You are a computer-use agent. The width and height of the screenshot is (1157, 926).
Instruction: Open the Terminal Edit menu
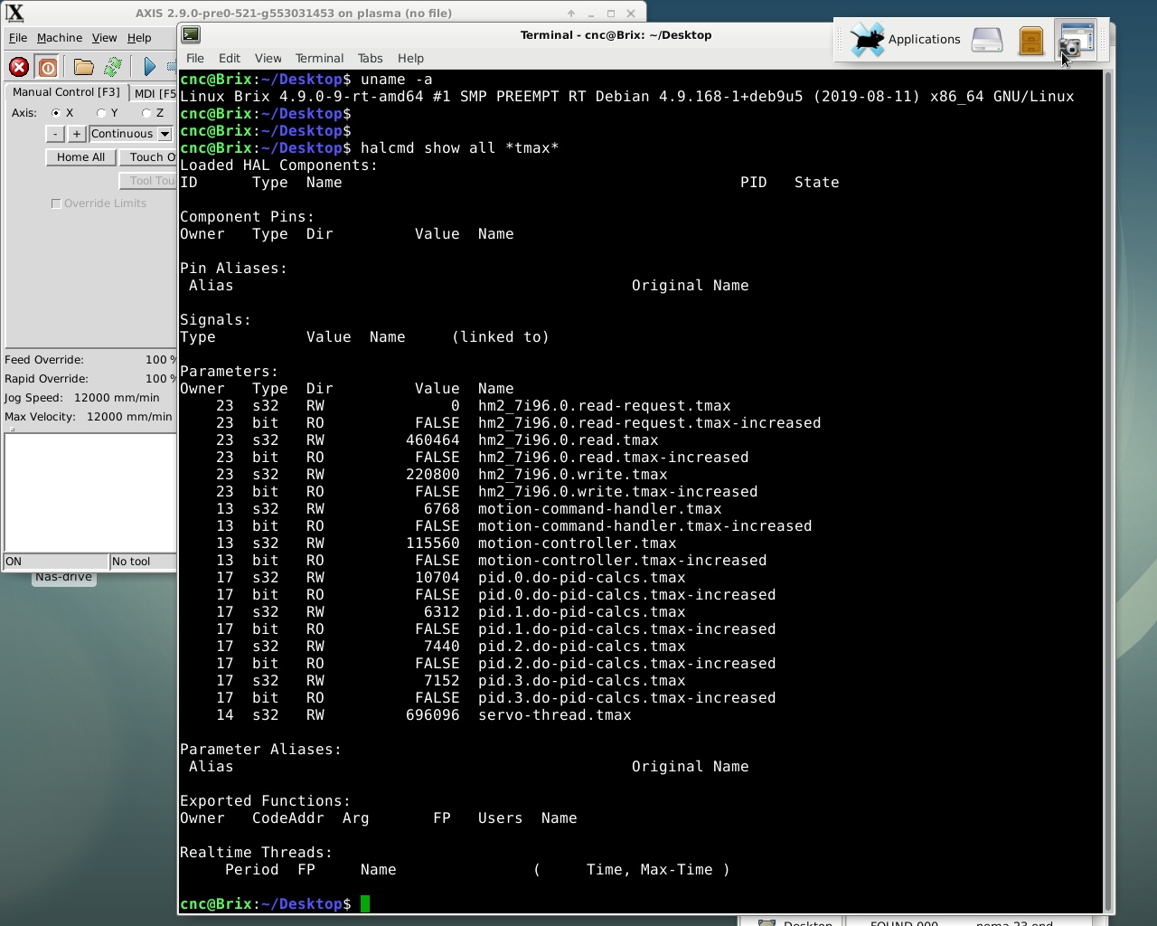(x=230, y=58)
